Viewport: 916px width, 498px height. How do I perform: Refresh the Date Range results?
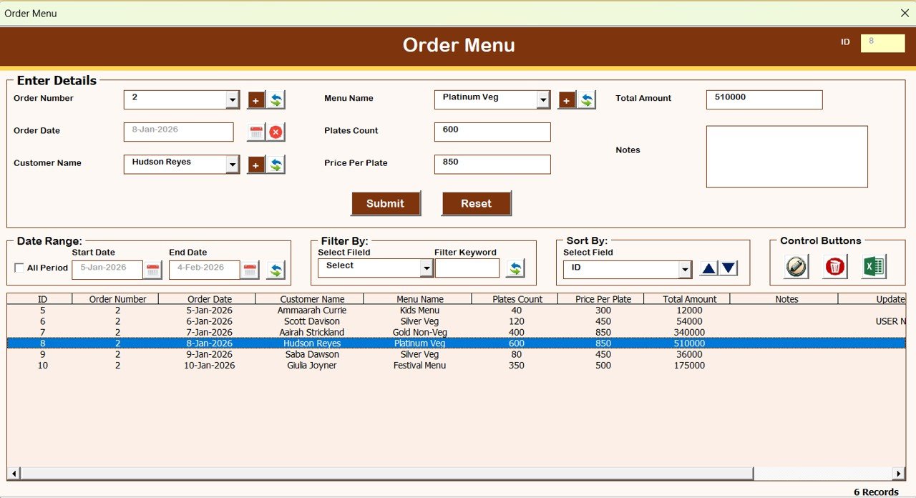click(x=278, y=269)
